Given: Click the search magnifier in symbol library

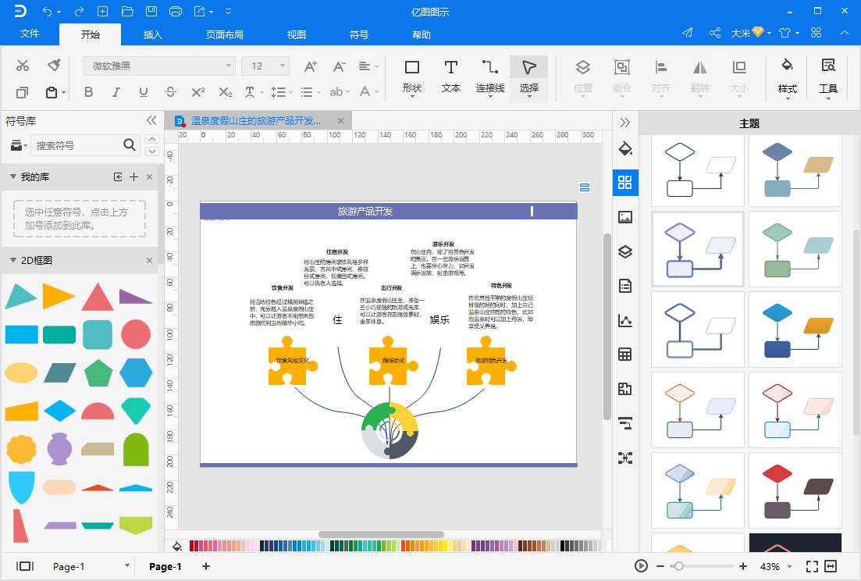Looking at the screenshot, I should point(130,145).
